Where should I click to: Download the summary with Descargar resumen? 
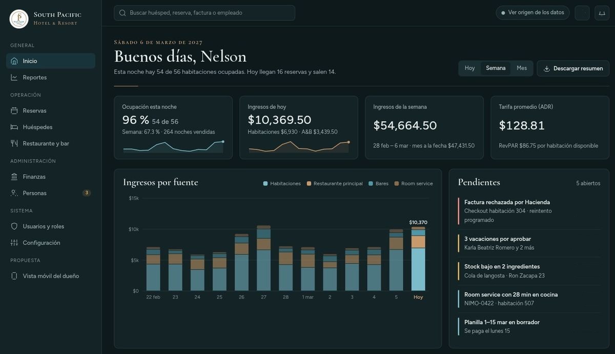point(573,69)
